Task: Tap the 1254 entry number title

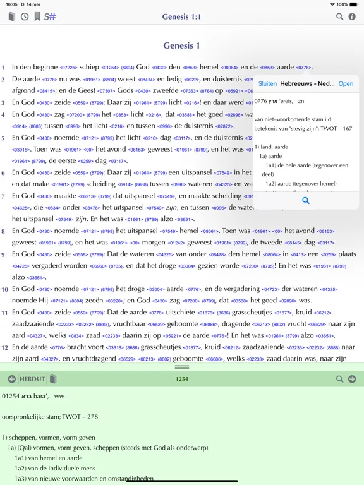Action: [182, 379]
